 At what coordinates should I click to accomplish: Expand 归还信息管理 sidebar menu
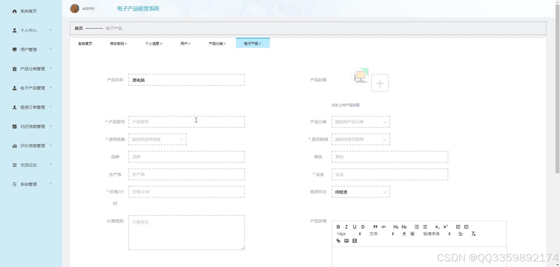coord(31,127)
